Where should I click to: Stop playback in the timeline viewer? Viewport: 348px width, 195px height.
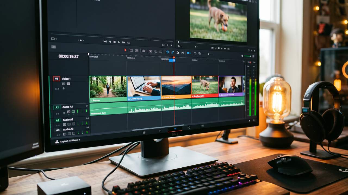click(x=219, y=48)
